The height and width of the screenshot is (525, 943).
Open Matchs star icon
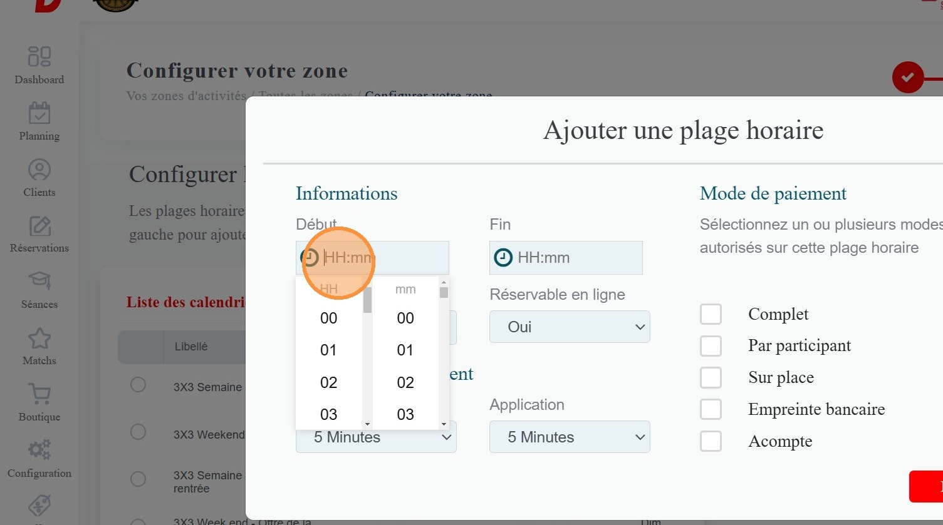click(x=39, y=339)
